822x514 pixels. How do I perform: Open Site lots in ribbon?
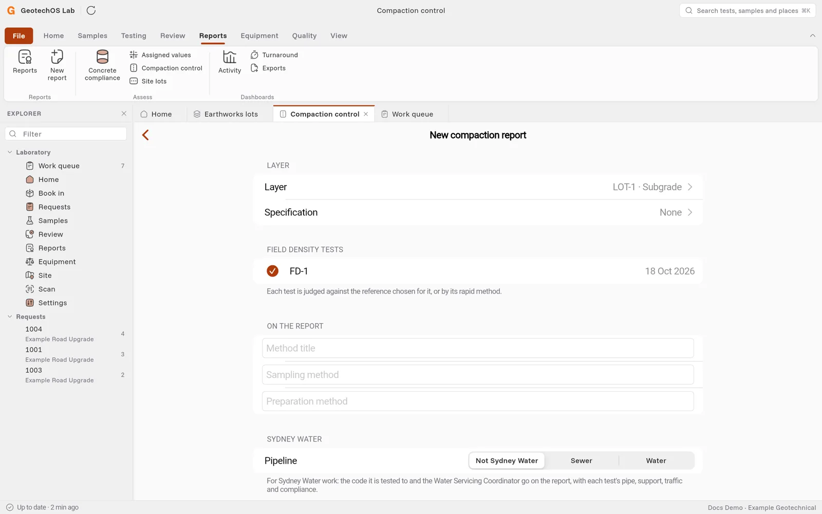tap(148, 81)
